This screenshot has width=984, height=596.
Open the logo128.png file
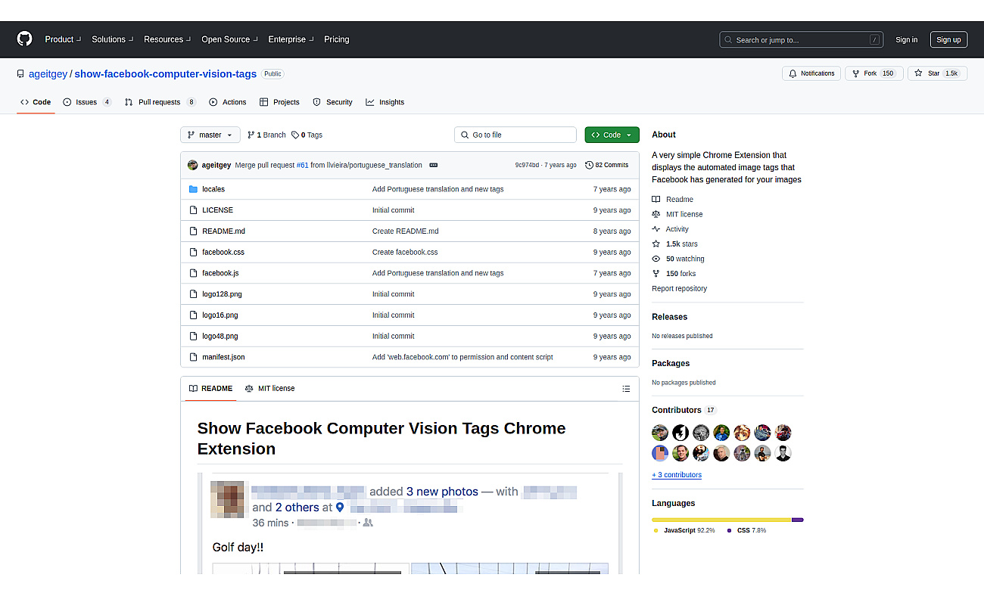[222, 294]
